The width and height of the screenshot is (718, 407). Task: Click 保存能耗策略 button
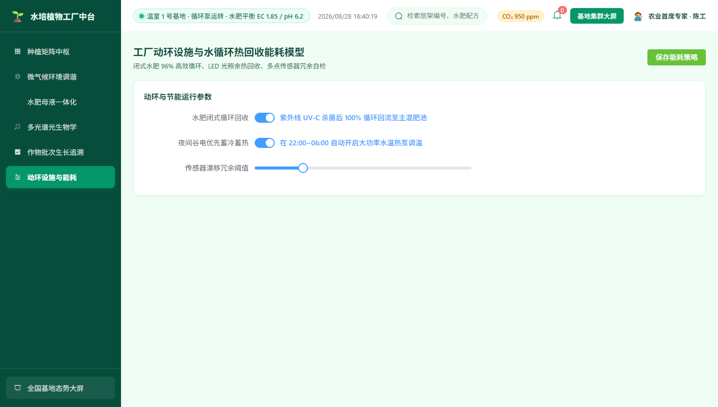coord(677,57)
